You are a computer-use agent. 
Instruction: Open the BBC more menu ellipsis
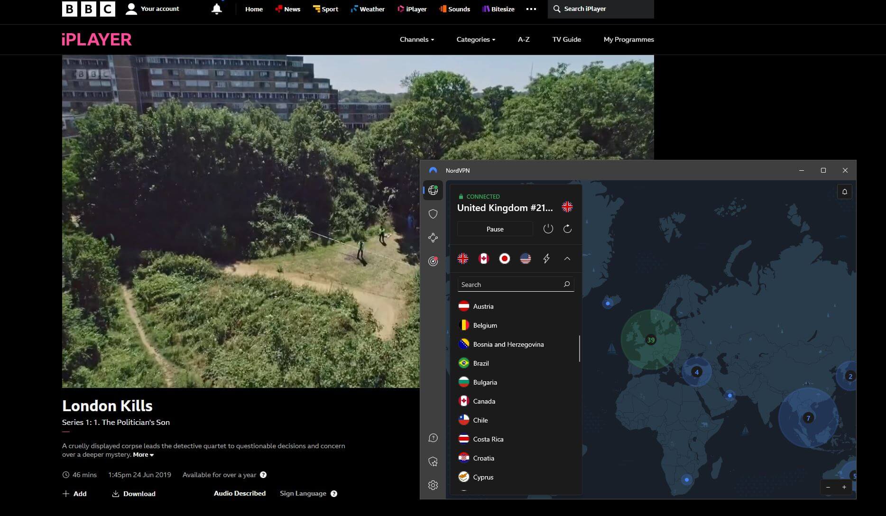pyautogui.click(x=531, y=9)
